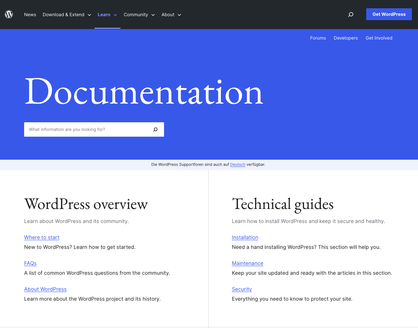
Task: Select the Learn menu item
Action: 104,15
